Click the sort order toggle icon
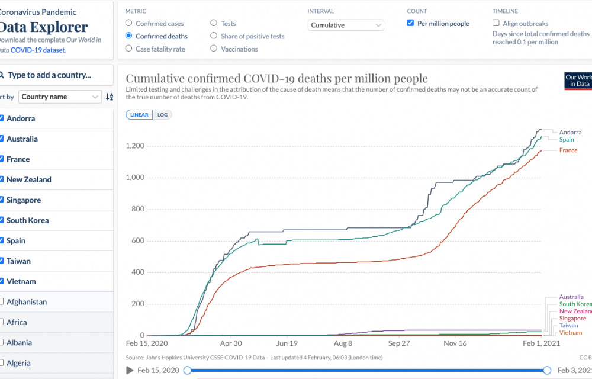The height and width of the screenshot is (379, 592). [x=109, y=97]
